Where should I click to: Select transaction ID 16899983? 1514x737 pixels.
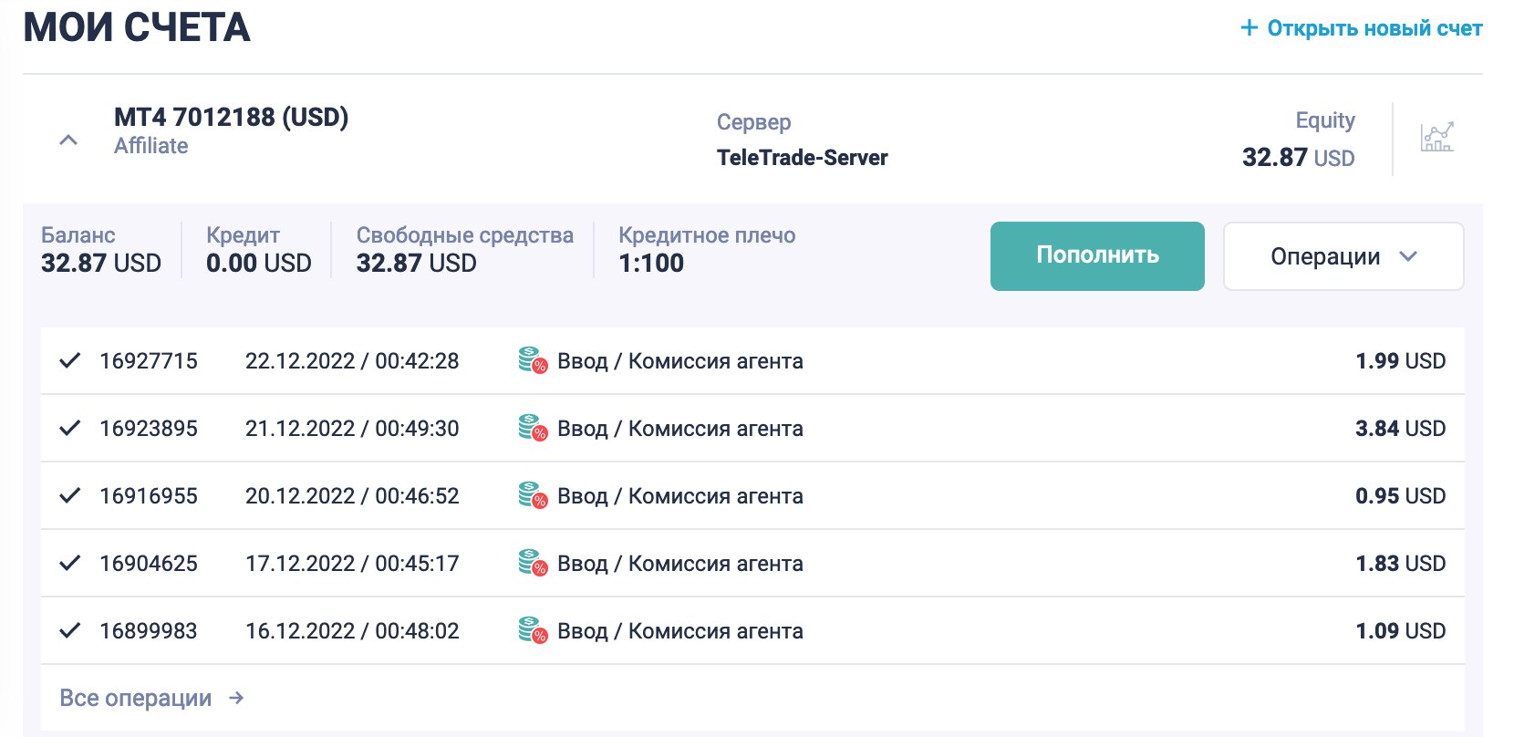pyautogui.click(x=149, y=631)
